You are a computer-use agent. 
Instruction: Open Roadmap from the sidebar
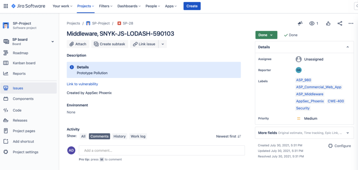20,53
